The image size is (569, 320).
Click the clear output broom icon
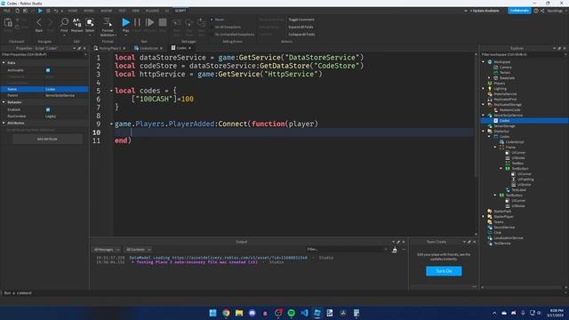[395, 250]
